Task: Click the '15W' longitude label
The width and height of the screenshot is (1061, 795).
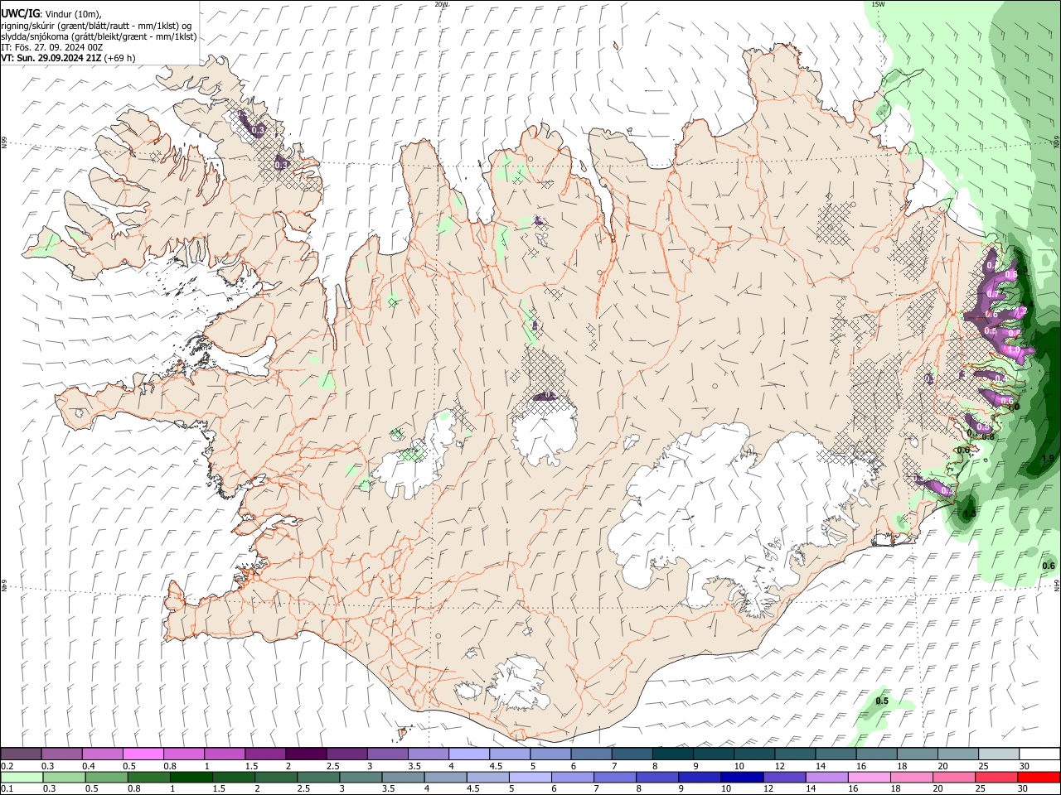Action: coord(879,4)
